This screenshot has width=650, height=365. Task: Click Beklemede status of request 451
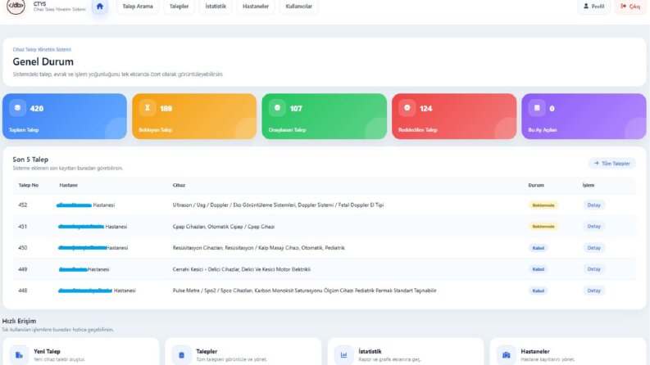pyautogui.click(x=543, y=227)
